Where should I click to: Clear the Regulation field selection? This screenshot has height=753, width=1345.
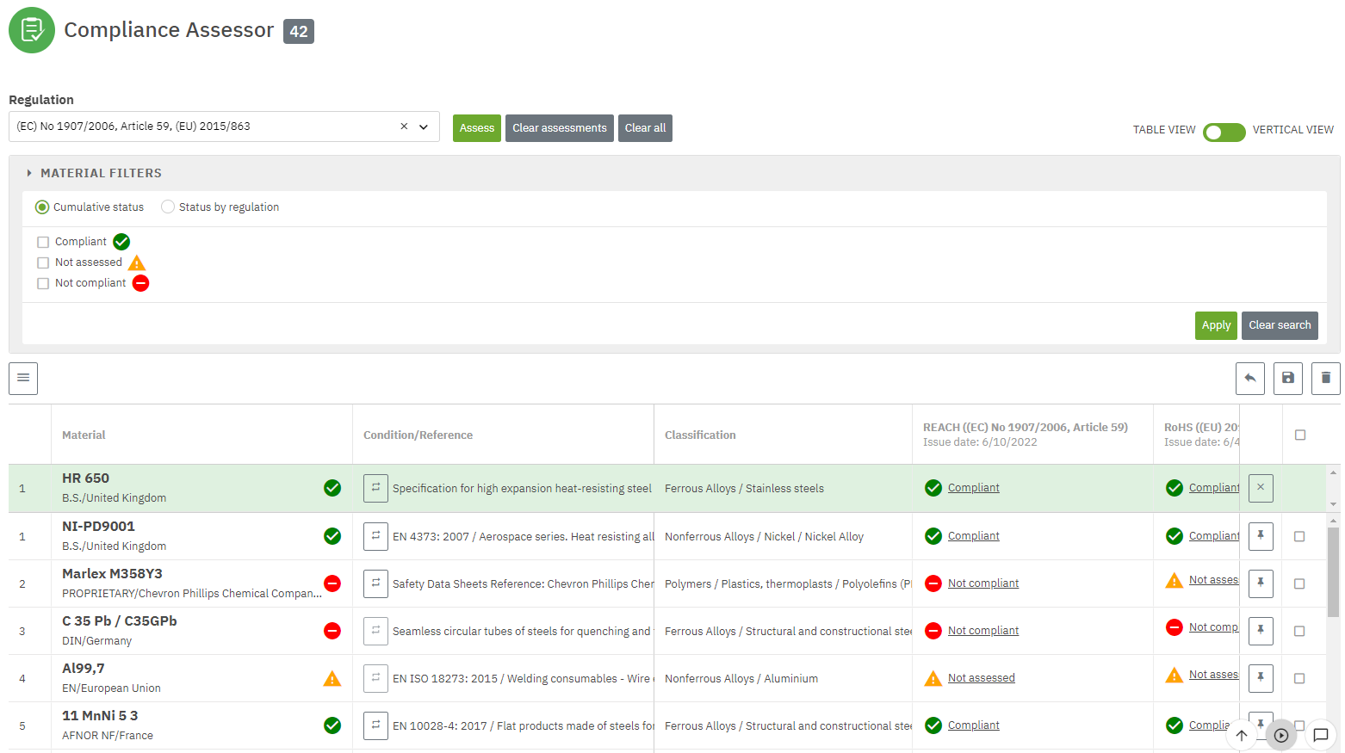tap(404, 127)
